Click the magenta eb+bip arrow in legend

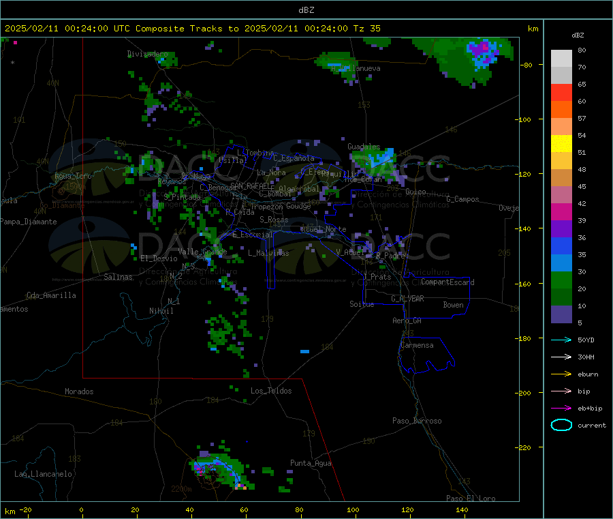pyautogui.click(x=561, y=409)
